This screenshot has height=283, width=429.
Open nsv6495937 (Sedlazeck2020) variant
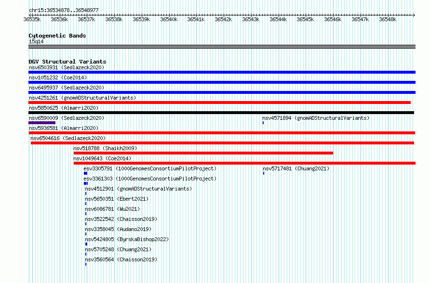coord(67,88)
